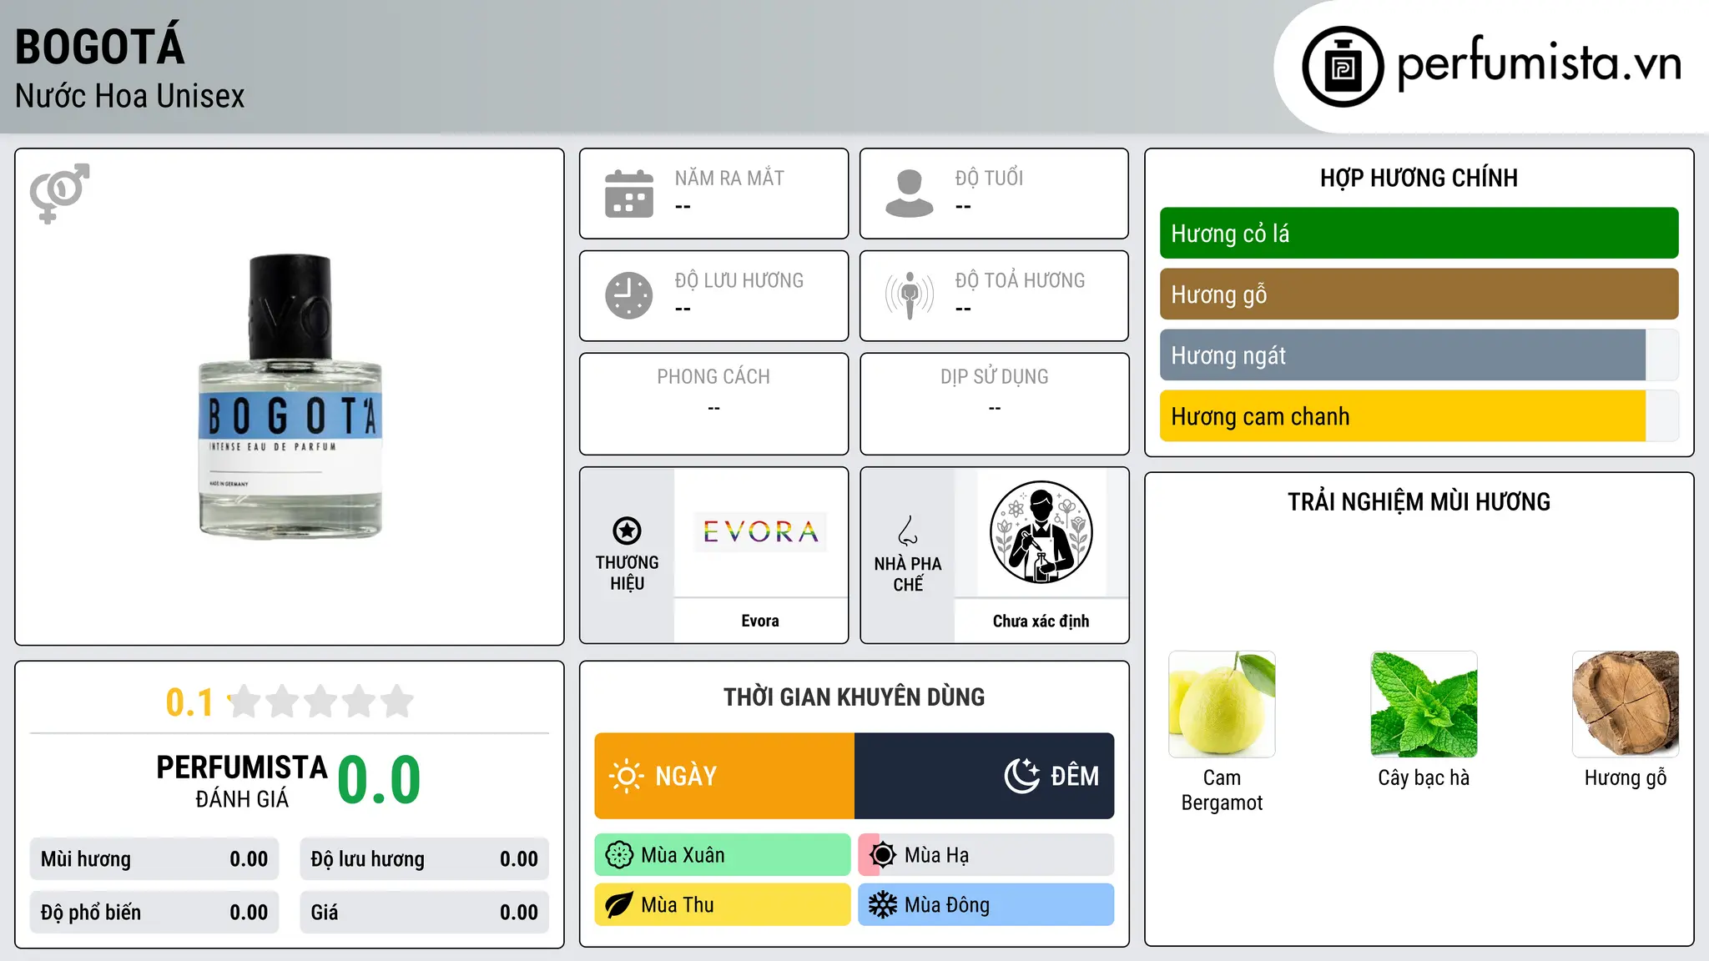Click the Perfumista Đánh giá label
Screen dimensions: 1709x961
[x=242, y=781]
